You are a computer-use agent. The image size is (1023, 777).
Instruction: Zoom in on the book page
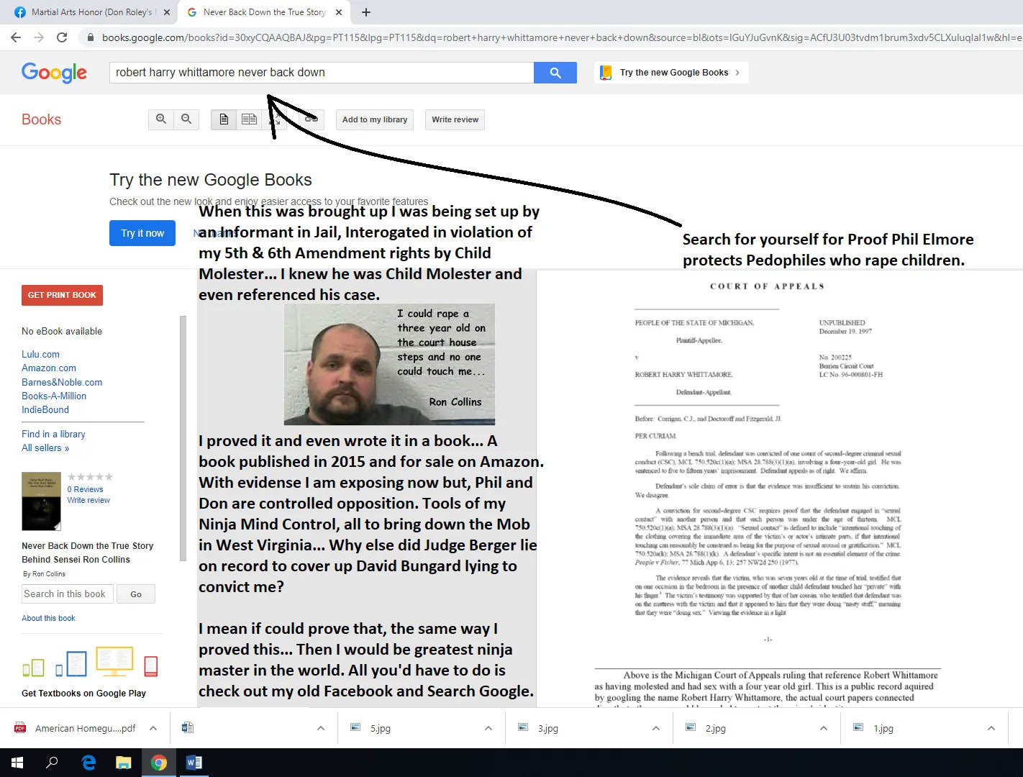tap(161, 119)
